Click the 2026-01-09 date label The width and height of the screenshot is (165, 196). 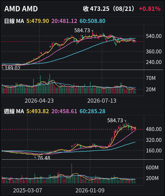coord(90,191)
